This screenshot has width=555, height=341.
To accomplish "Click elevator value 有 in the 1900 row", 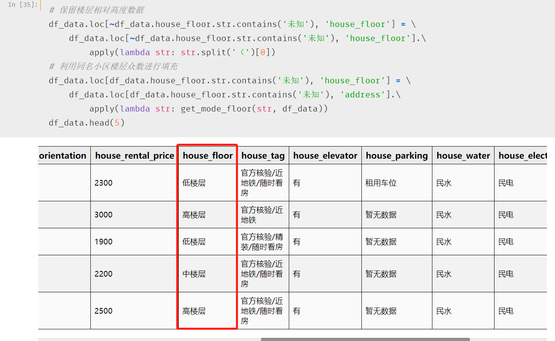I will 296,242.
